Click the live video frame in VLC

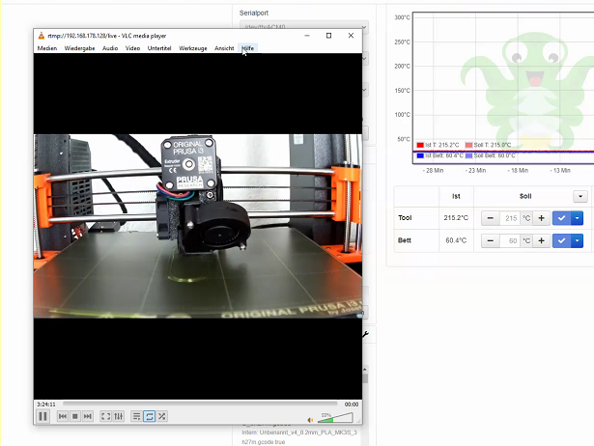pos(198,226)
